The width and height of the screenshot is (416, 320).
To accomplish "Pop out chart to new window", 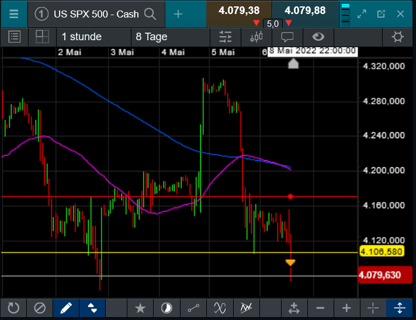I will tap(382, 14).
